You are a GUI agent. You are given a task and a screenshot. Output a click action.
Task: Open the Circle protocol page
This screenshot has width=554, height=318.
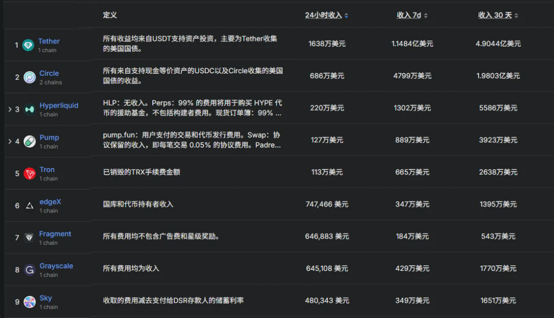point(49,73)
